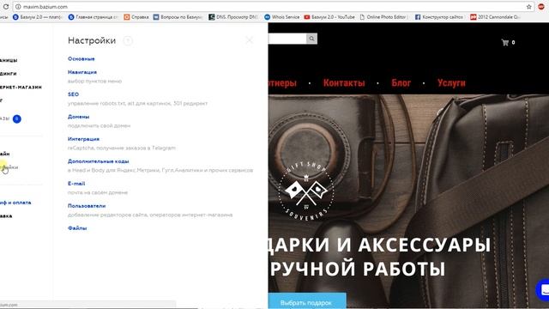Open Файлы settings
This screenshot has height=309, width=549.
click(x=77, y=228)
